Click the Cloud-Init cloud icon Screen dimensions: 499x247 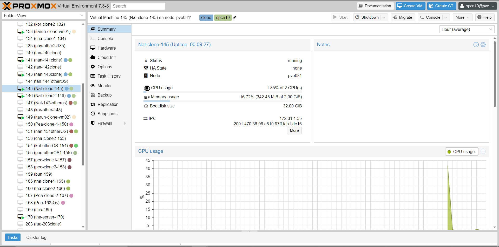point(93,57)
